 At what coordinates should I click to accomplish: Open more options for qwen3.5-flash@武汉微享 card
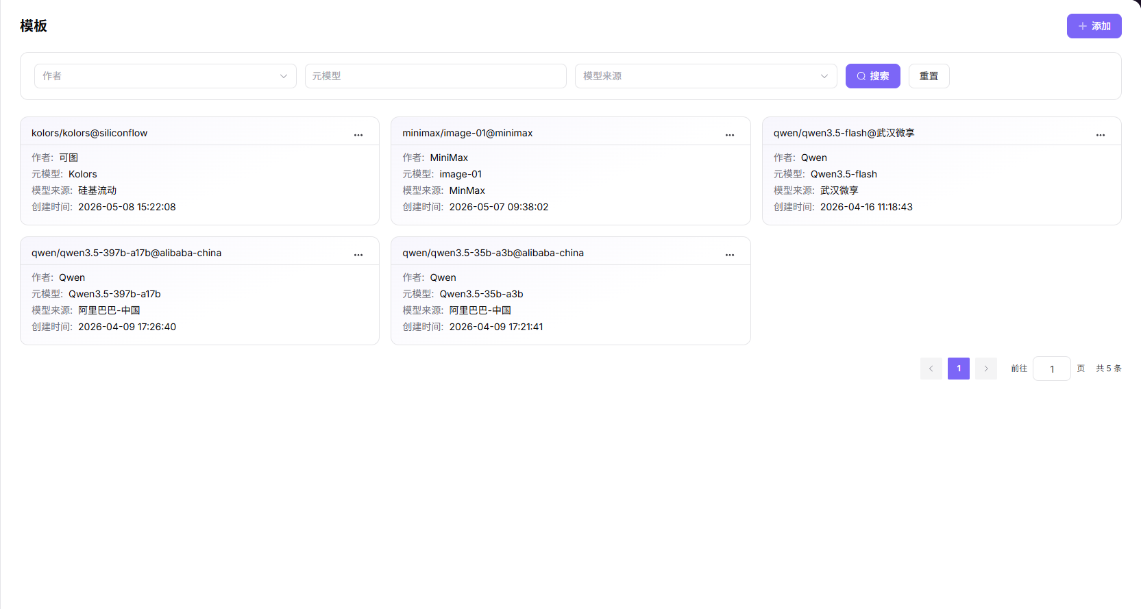tap(1101, 135)
